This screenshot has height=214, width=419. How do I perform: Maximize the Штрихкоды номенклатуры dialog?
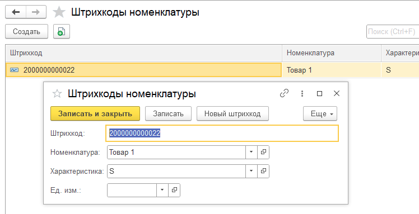coord(319,93)
